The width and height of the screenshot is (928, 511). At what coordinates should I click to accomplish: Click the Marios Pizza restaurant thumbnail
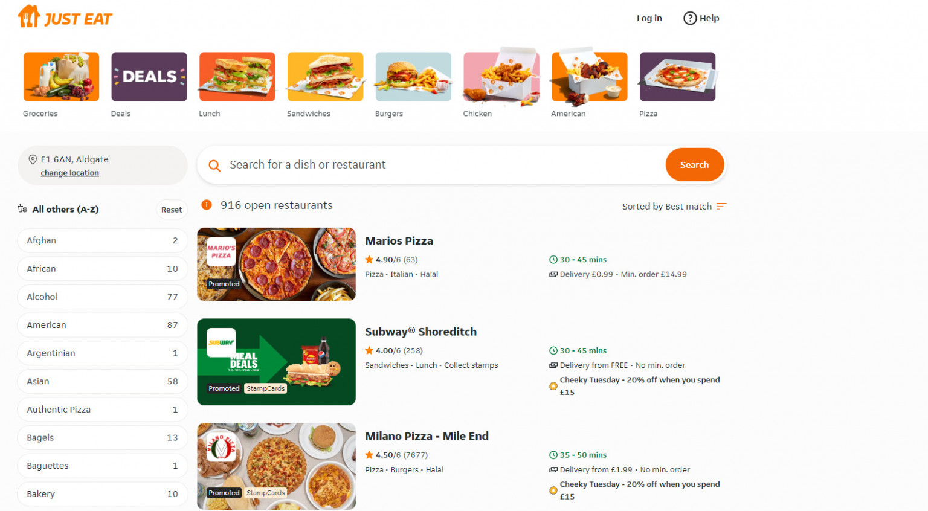[x=276, y=264]
